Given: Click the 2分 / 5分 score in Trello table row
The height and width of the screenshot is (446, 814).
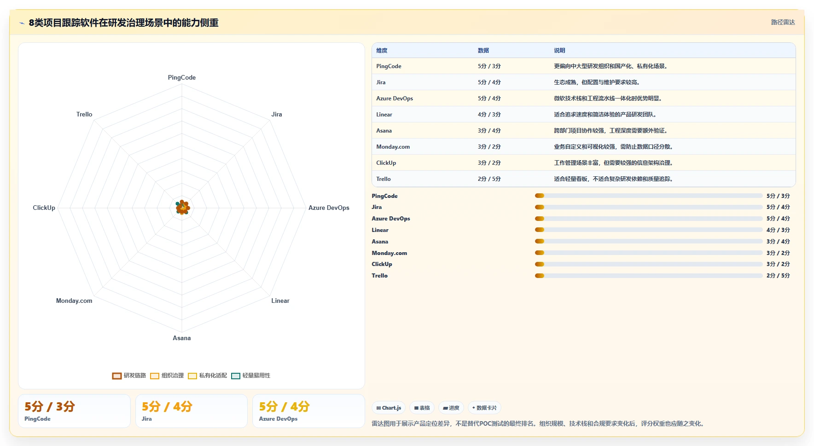Looking at the screenshot, I should (x=489, y=179).
